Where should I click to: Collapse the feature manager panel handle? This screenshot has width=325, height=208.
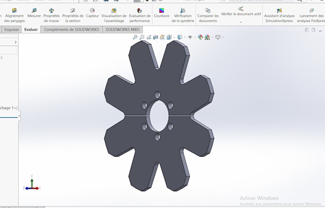[19, 116]
